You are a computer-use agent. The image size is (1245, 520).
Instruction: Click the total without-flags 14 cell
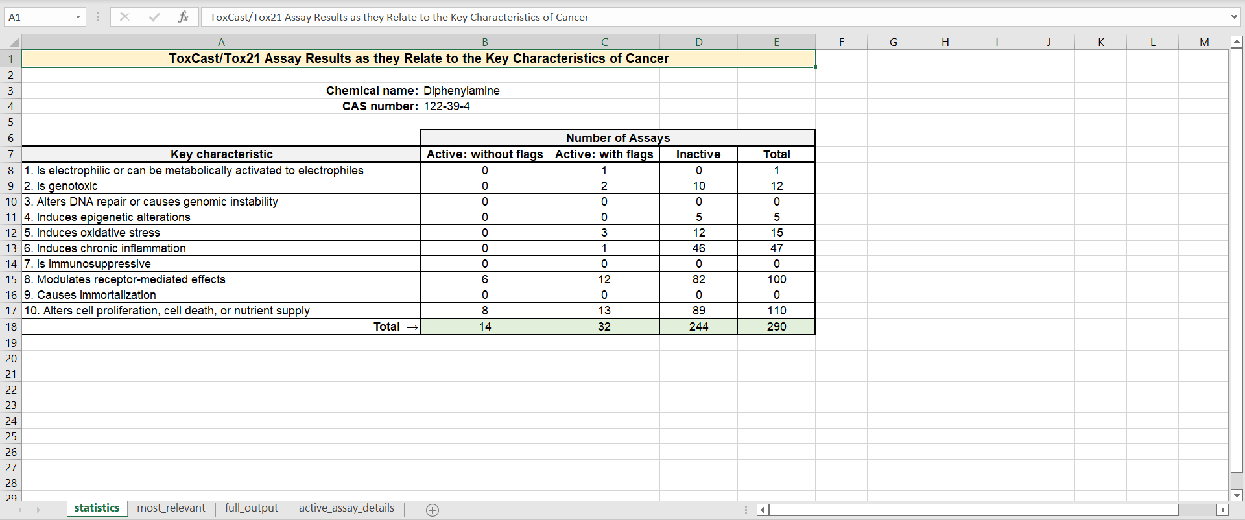pos(485,327)
